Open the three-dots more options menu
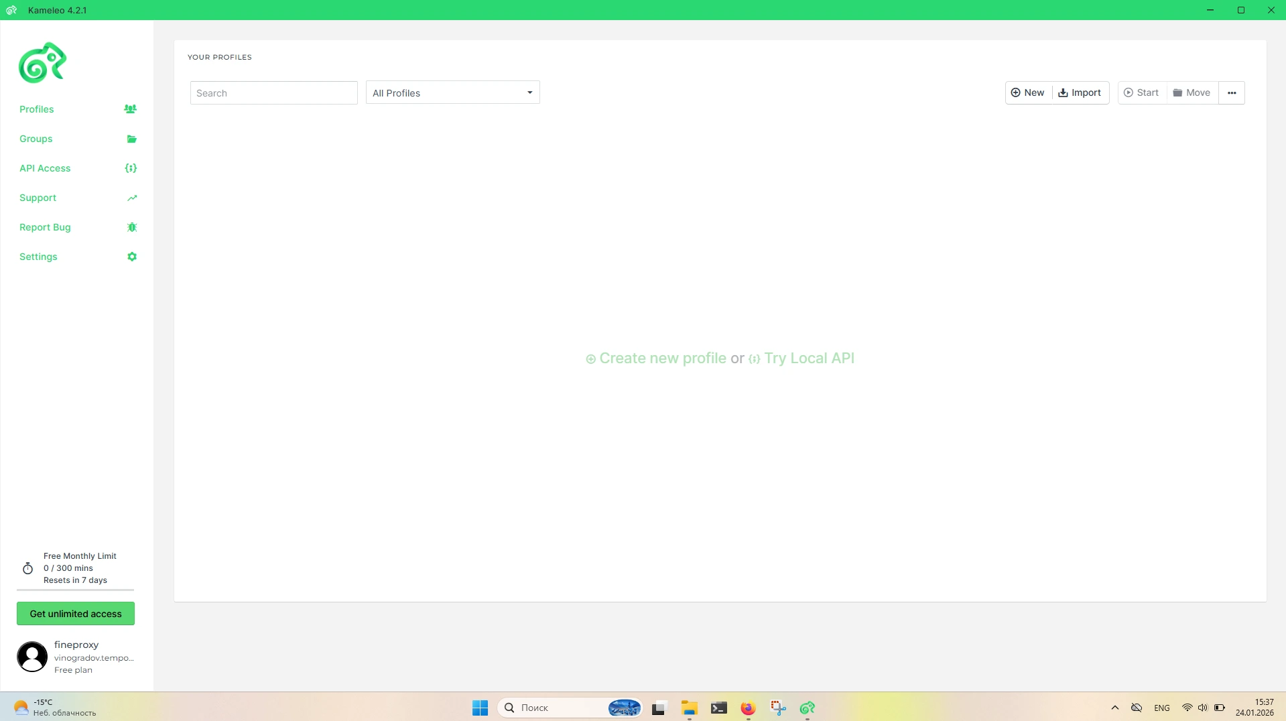The width and height of the screenshot is (1286, 721). point(1232,92)
